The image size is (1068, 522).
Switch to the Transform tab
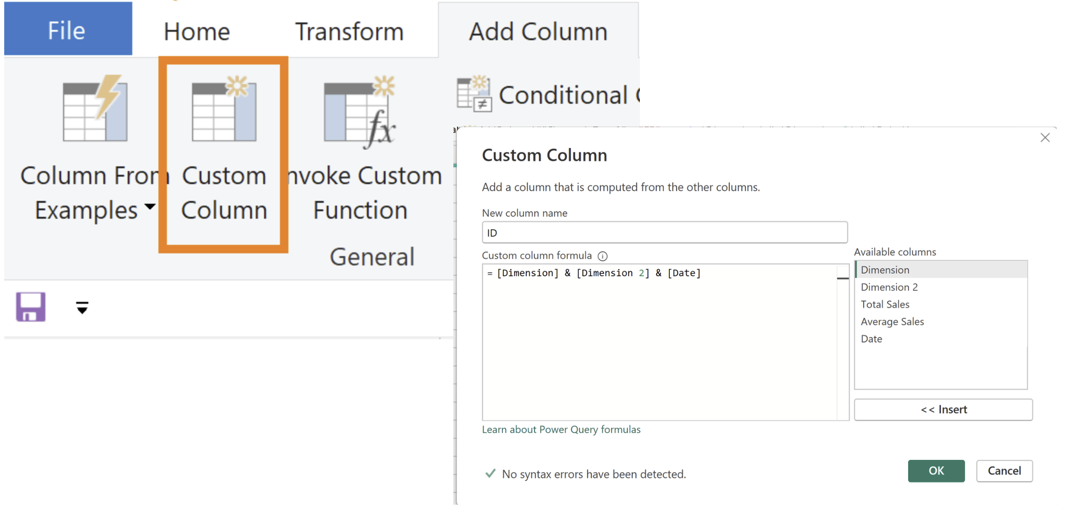coord(349,32)
